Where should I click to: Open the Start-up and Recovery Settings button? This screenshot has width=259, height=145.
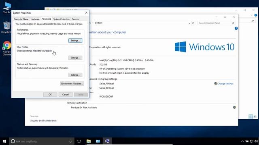(75, 75)
